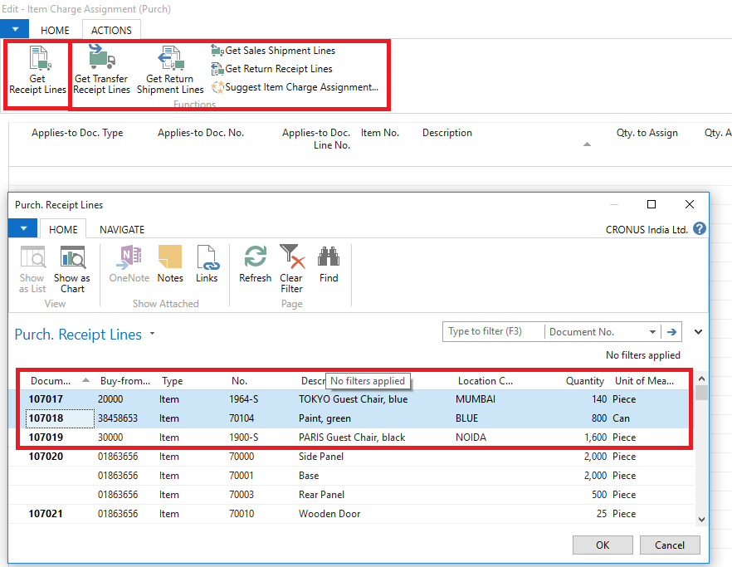The height and width of the screenshot is (567, 732).
Task: Click the Quantity column header
Action: [585, 381]
